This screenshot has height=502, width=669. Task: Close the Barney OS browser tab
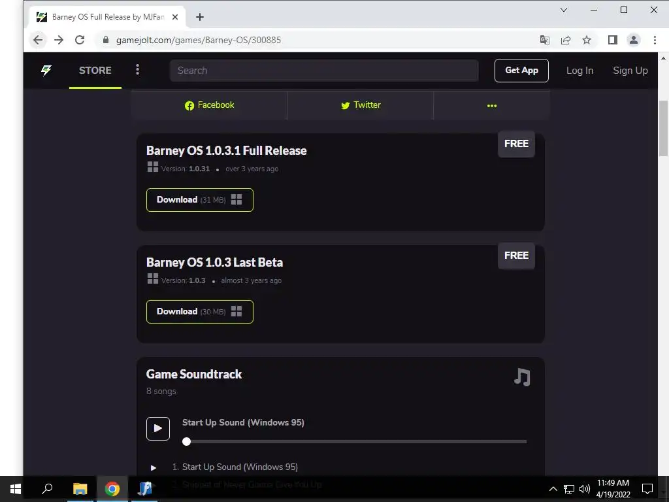click(x=175, y=17)
